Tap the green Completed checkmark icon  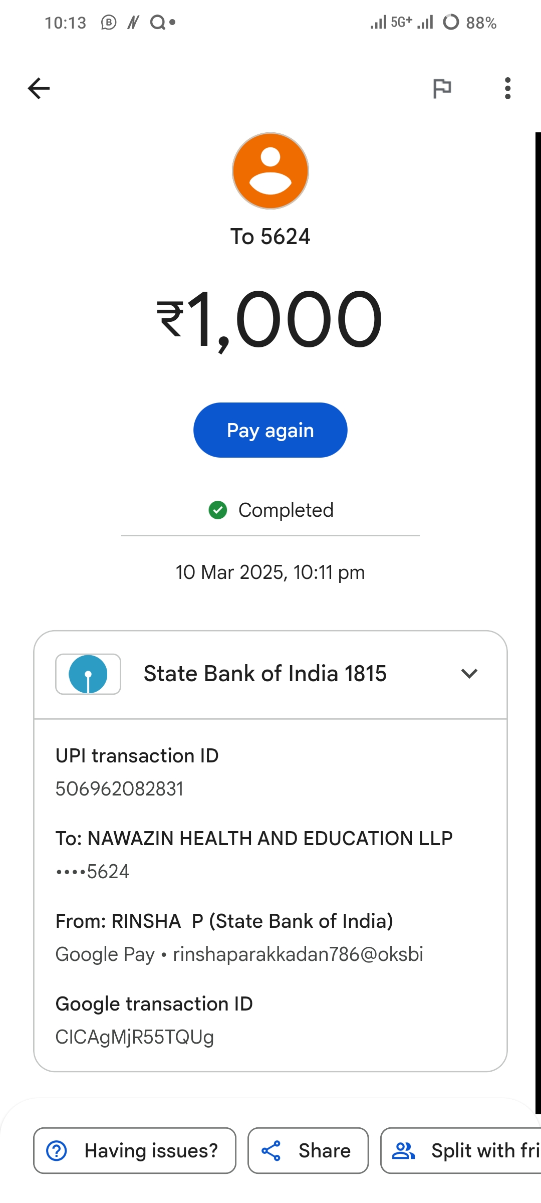[218, 510]
